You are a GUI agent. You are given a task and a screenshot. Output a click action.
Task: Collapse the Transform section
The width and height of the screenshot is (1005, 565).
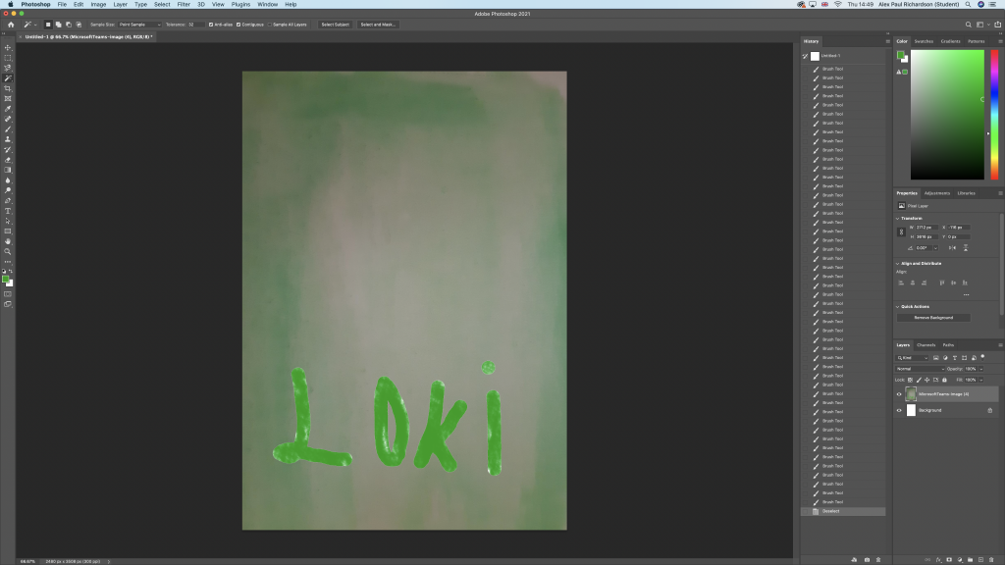pos(897,219)
